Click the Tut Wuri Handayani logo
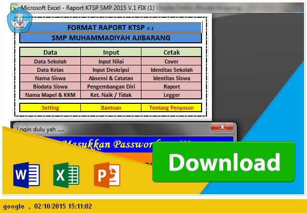This screenshot has height=213, width=307. [19, 21]
